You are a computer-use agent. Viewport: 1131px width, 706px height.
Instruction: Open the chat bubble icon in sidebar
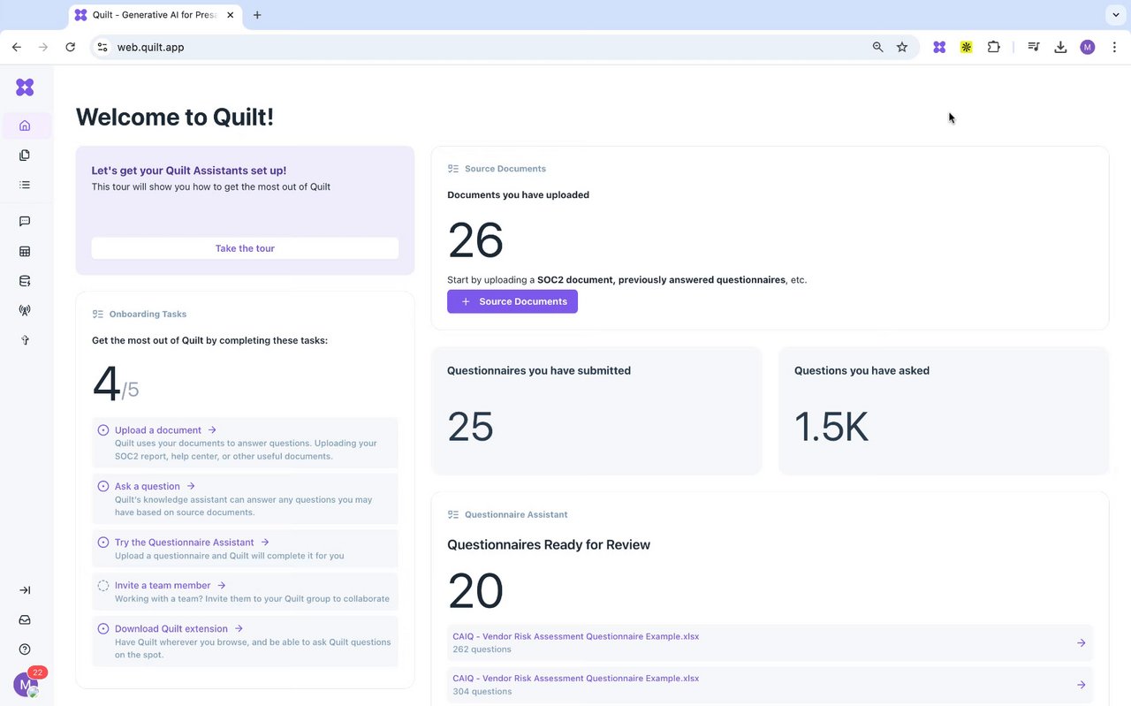point(25,222)
